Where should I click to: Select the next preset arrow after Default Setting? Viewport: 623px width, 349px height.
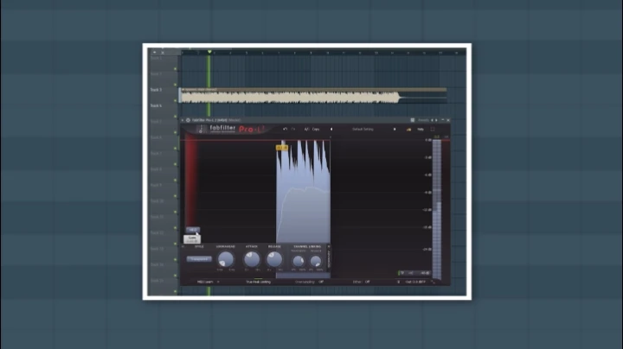pyautogui.click(x=395, y=130)
